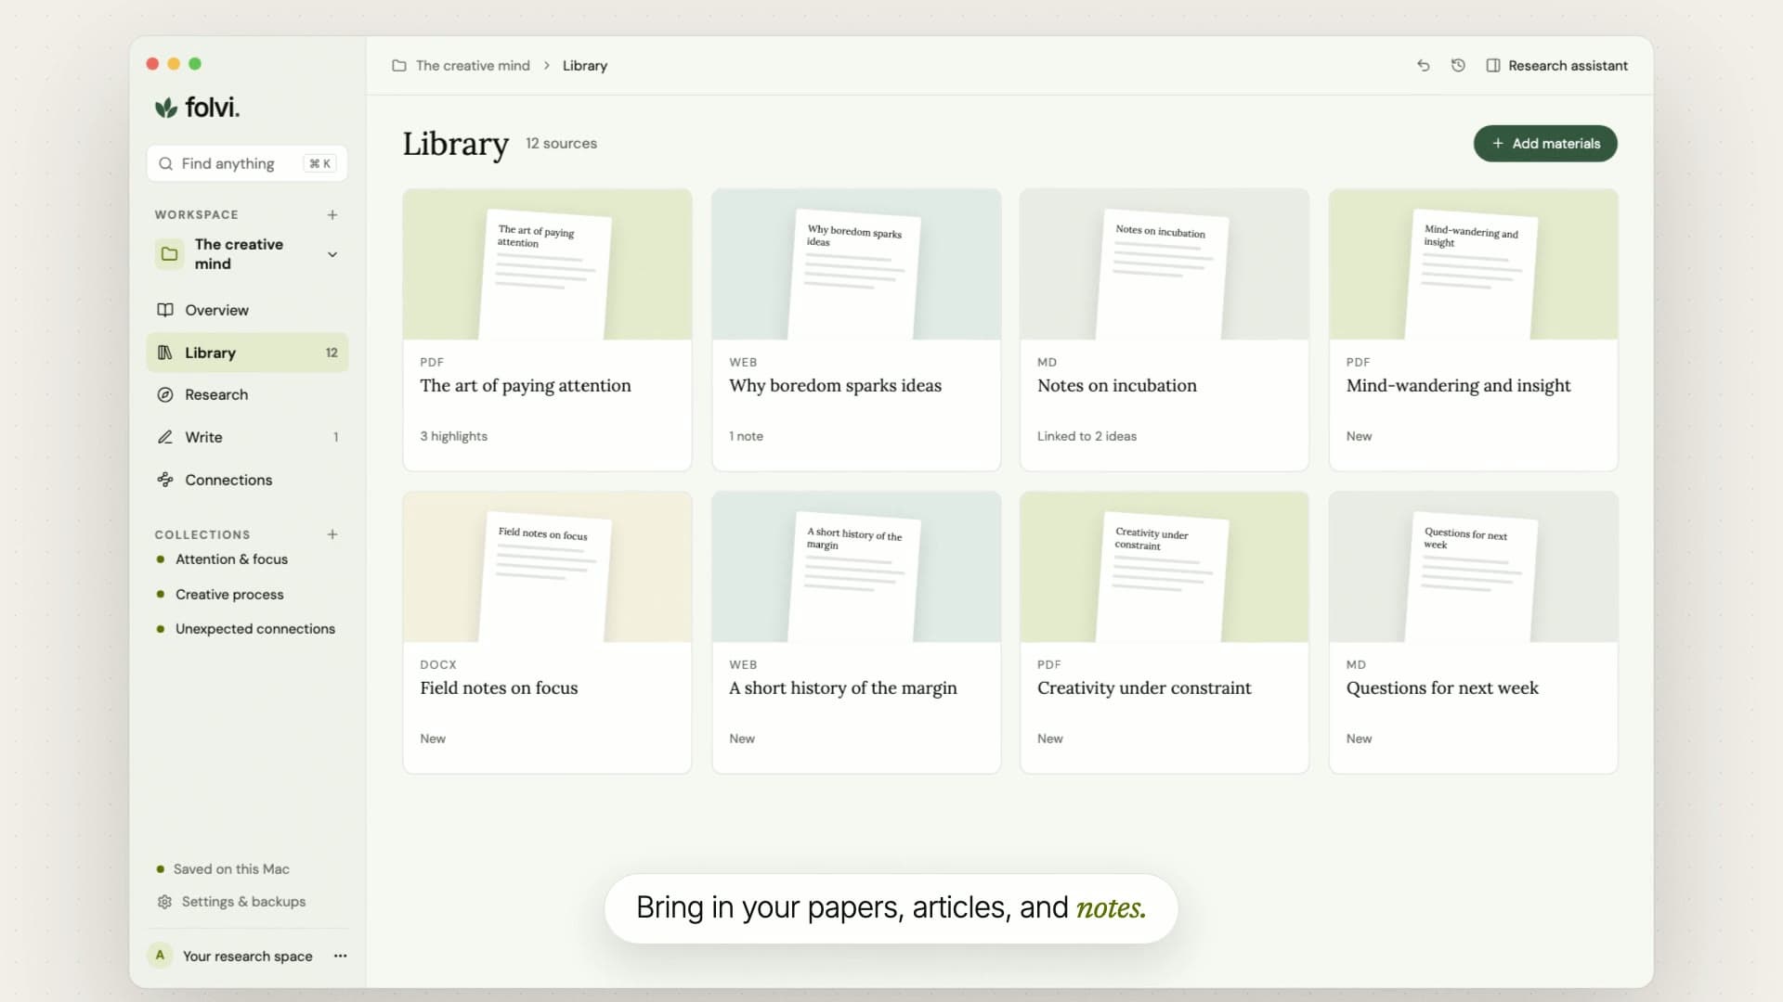1783x1002 pixels.
Task: Open Attention & focus collection
Action: pos(231,559)
